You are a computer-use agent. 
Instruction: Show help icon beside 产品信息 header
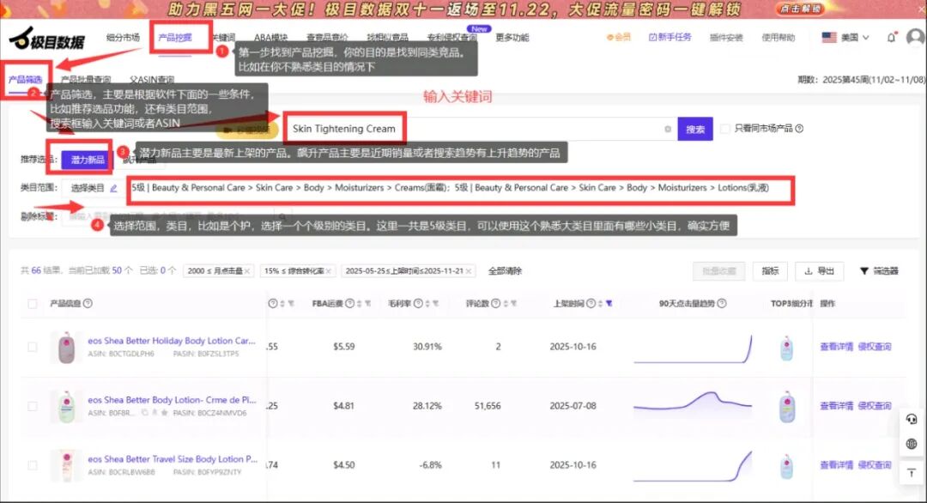click(88, 303)
